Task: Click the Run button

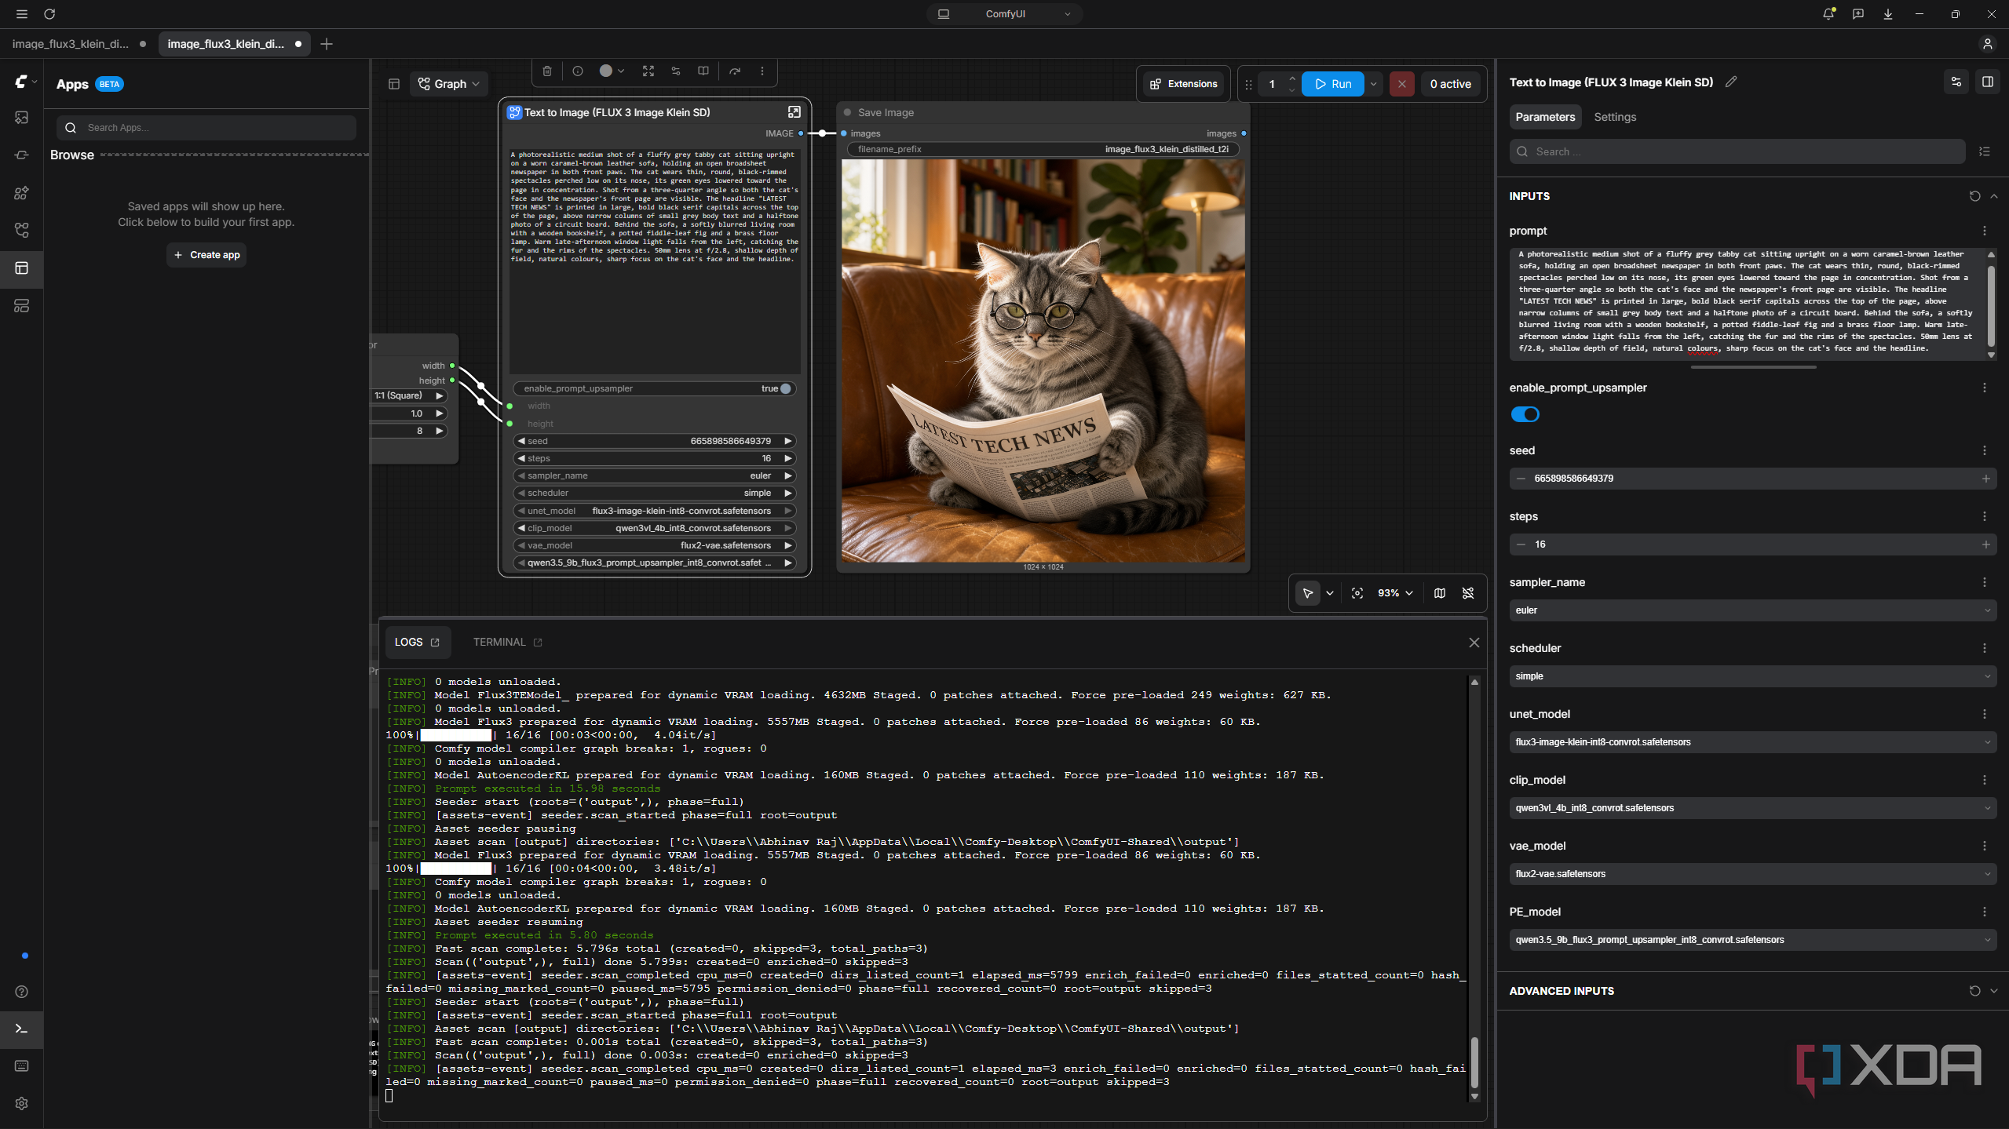Action: (1332, 84)
